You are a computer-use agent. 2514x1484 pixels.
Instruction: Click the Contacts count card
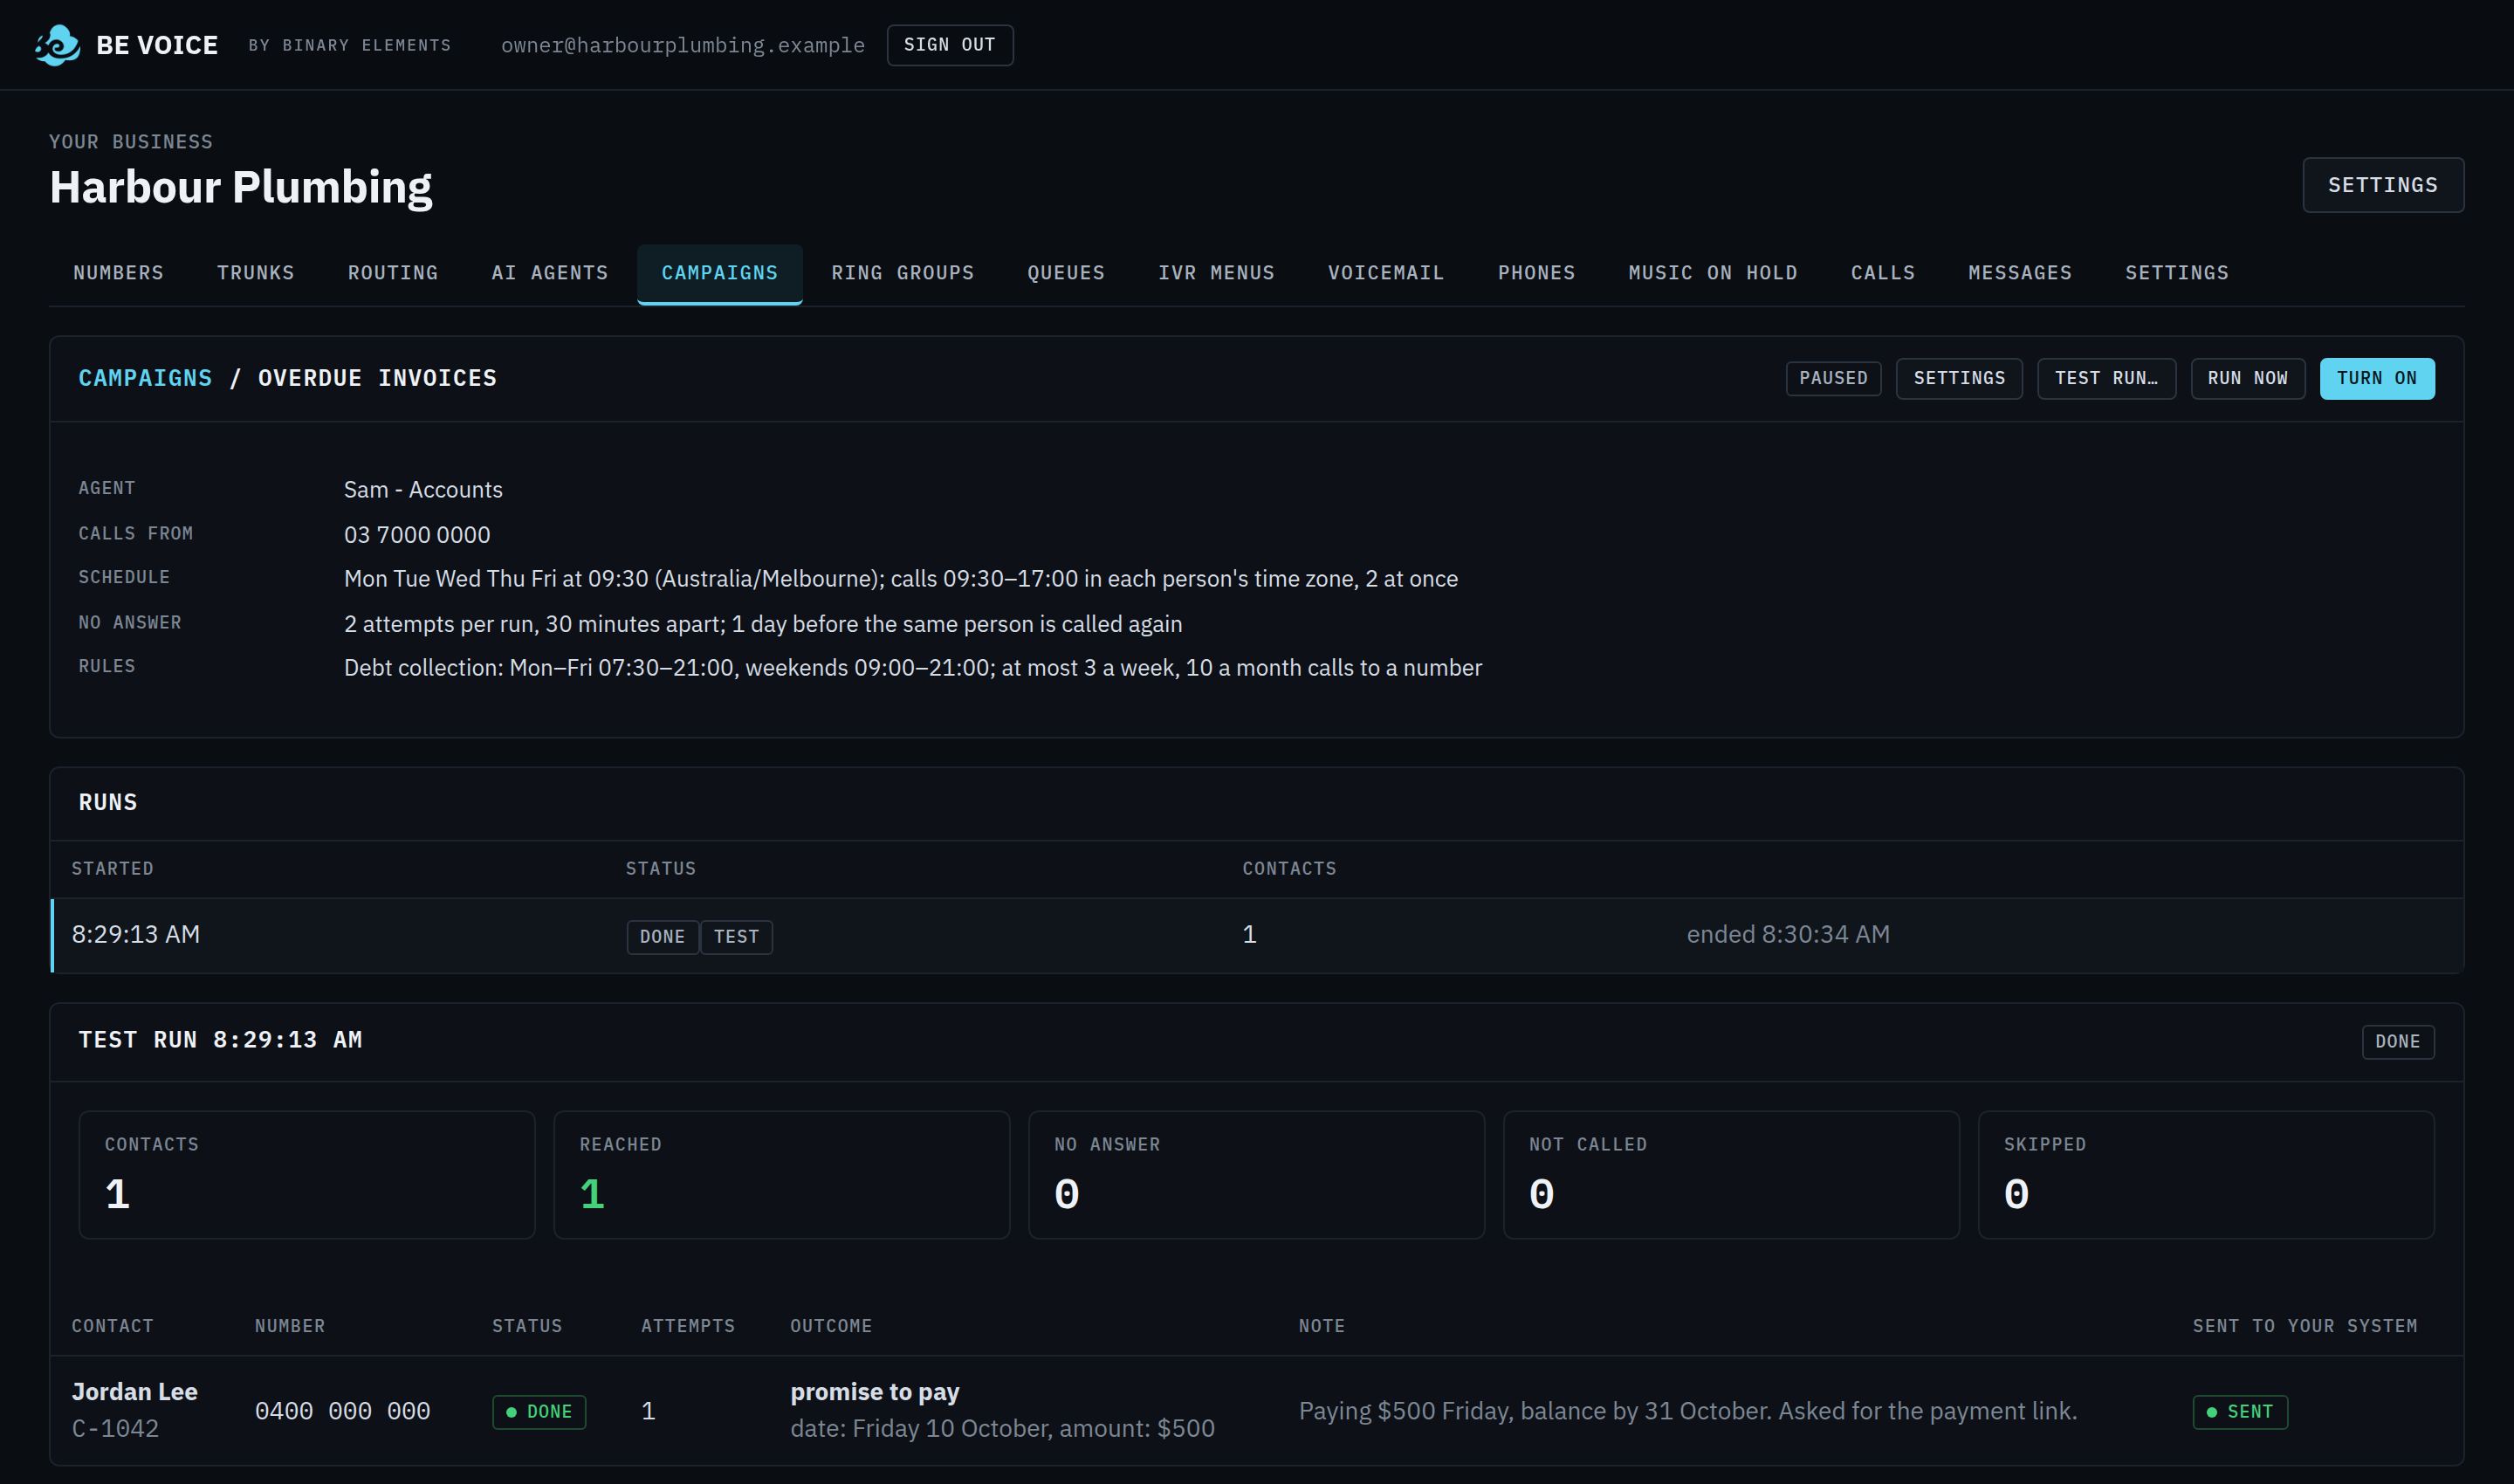(307, 1174)
